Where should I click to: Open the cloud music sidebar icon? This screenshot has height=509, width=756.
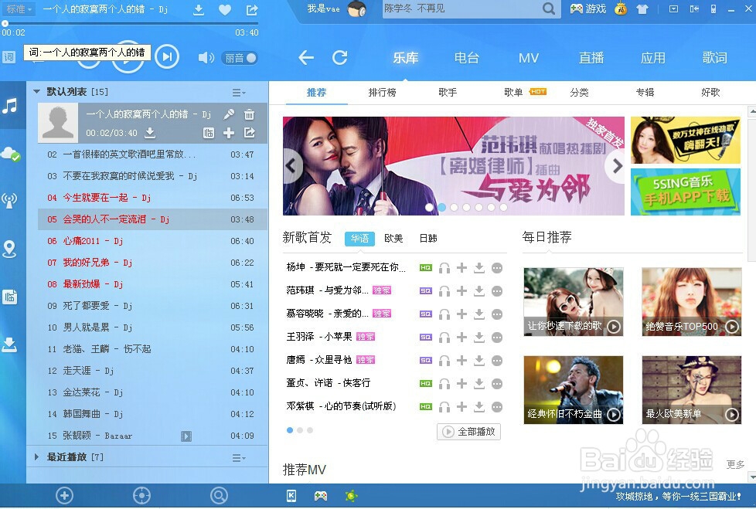coord(10,154)
